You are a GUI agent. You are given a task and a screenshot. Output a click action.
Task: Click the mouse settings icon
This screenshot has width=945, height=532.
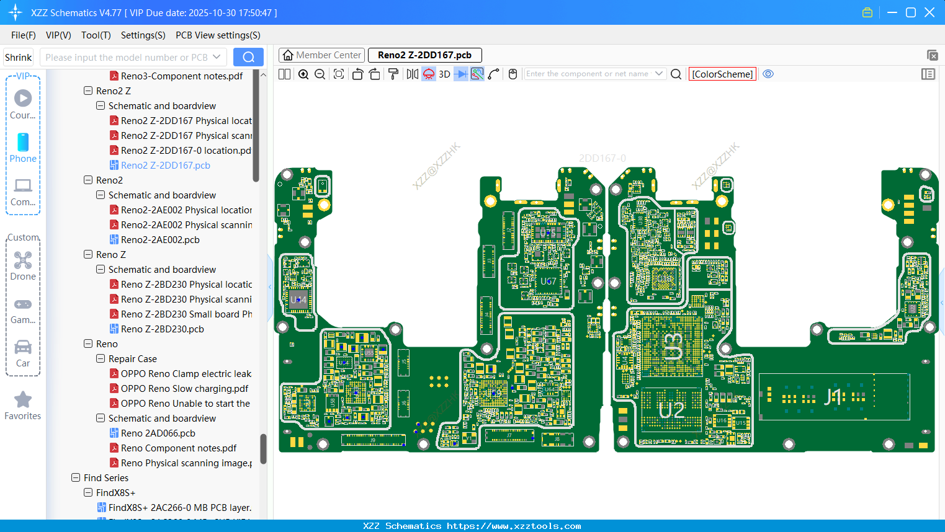click(513, 74)
